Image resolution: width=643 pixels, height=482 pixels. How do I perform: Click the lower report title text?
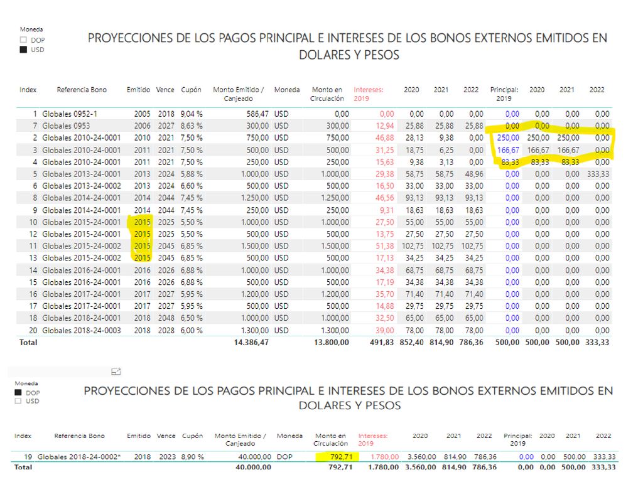coord(349,398)
